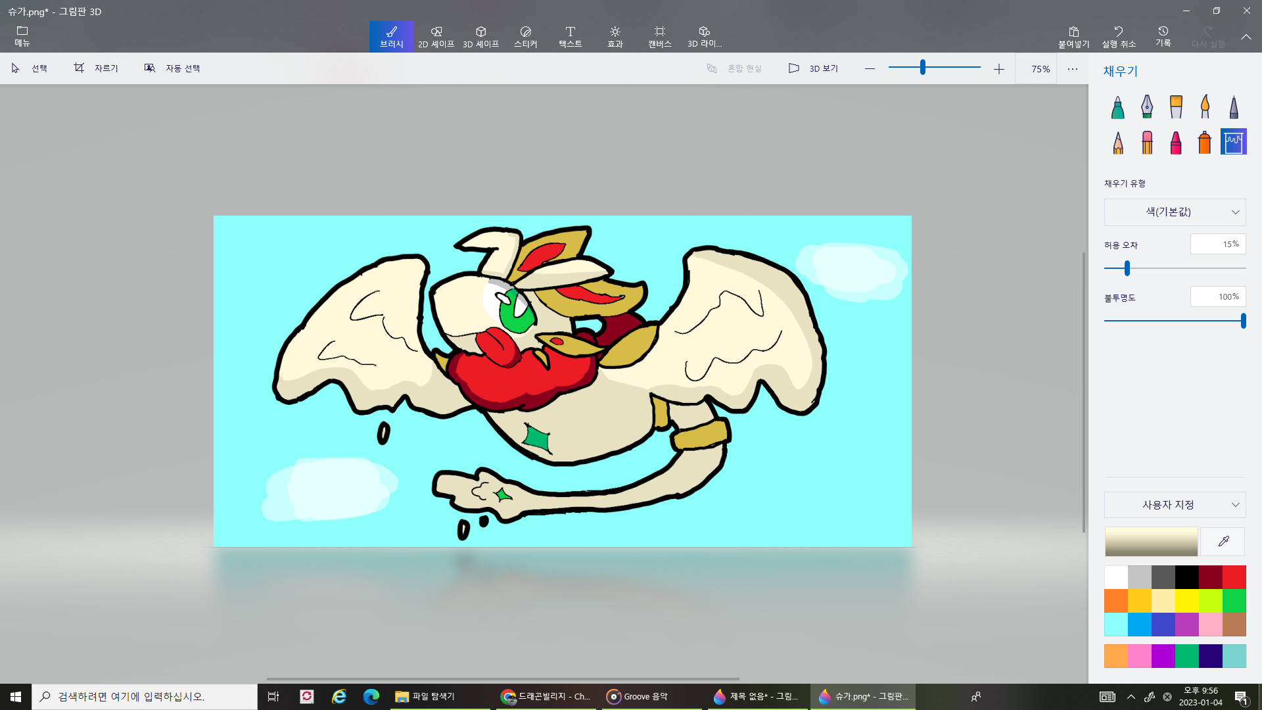Switch to the 브러시 tab
Image resolution: width=1262 pixels, height=710 pixels.
coord(391,37)
